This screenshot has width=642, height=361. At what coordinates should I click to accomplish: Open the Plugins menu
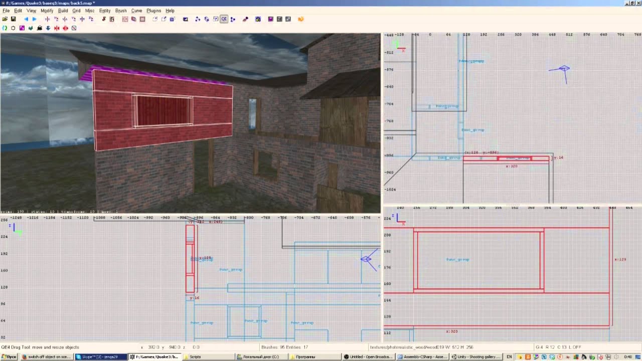pyautogui.click(x=153, y=11)
